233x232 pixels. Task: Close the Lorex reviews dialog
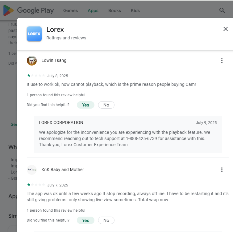point(225,29)
